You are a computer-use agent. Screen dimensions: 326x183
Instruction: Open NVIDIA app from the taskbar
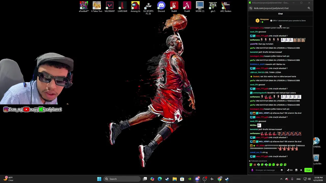point(189,179)
